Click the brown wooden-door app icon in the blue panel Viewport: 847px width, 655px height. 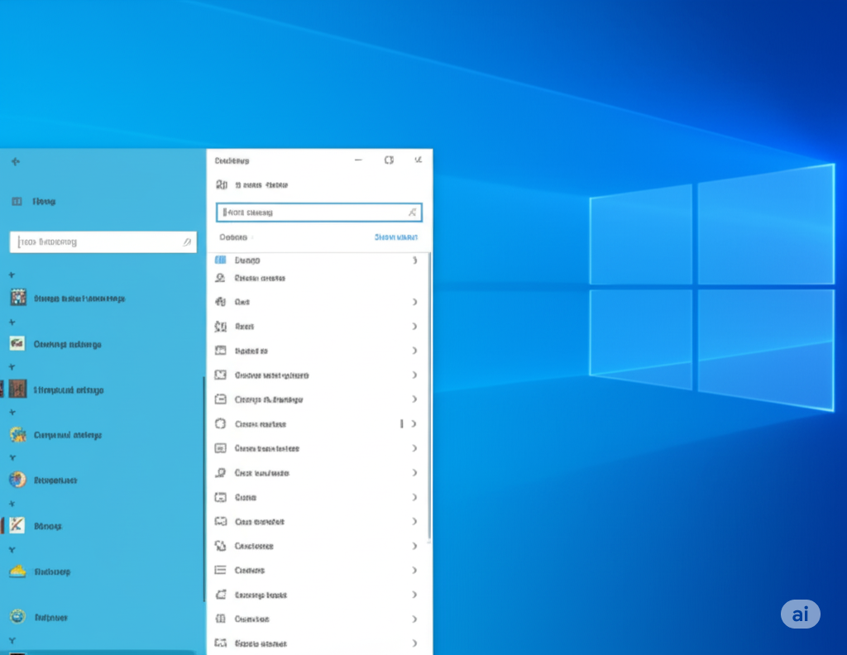[x=17, y=389]
